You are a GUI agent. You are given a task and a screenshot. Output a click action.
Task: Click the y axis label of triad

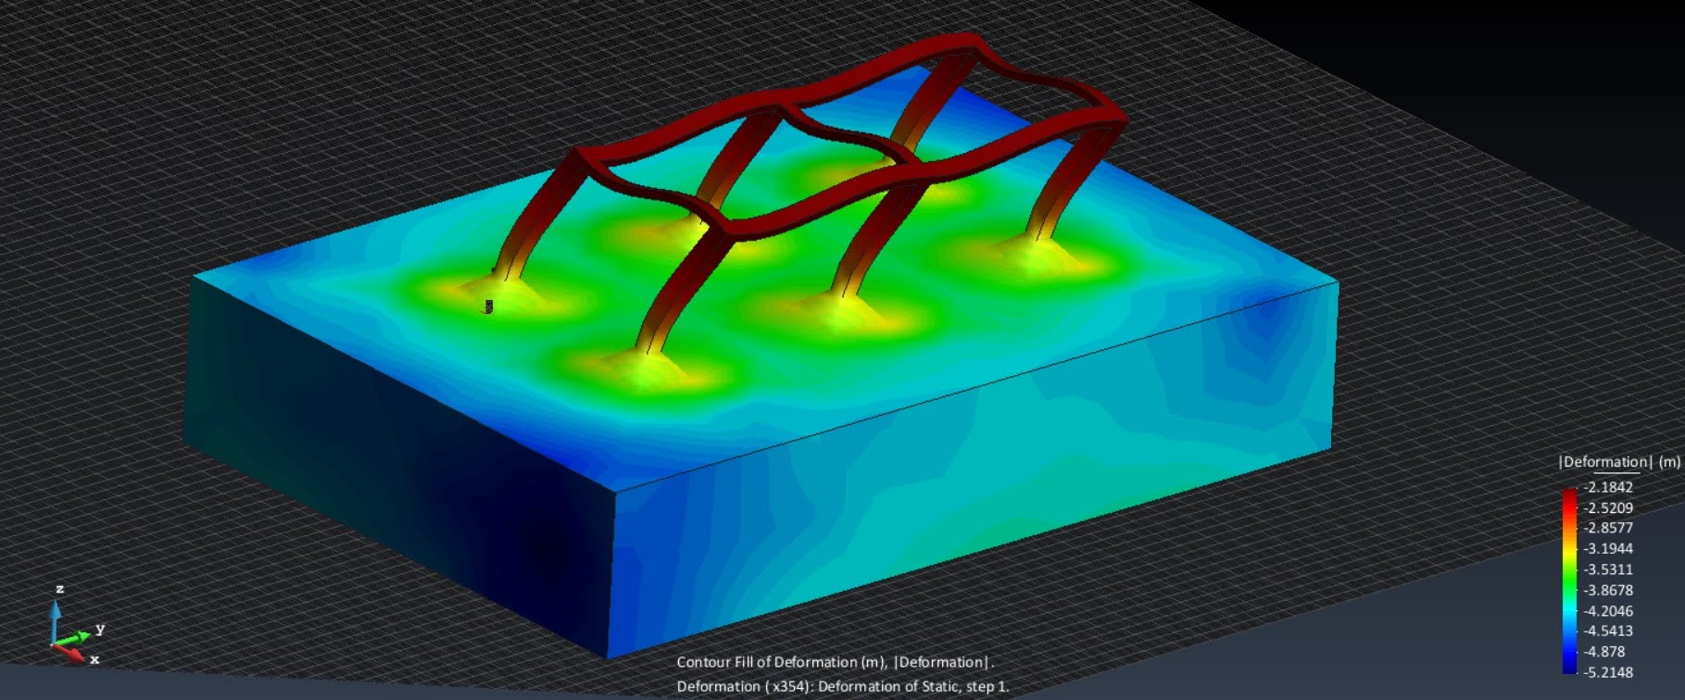100,629
